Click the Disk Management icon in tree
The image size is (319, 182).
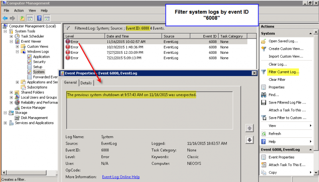(17, 118)
